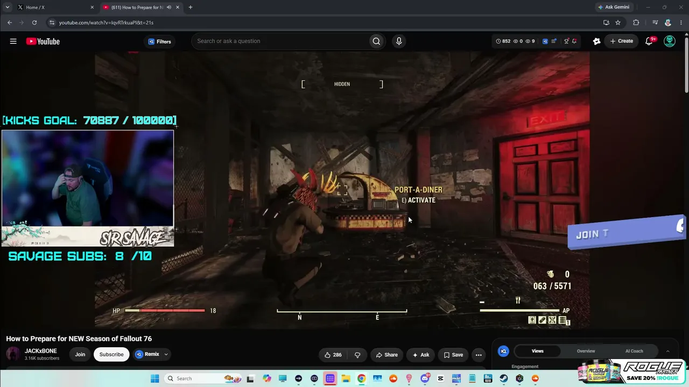Click the star-shaped icon beside Create

tap(596, 41)
